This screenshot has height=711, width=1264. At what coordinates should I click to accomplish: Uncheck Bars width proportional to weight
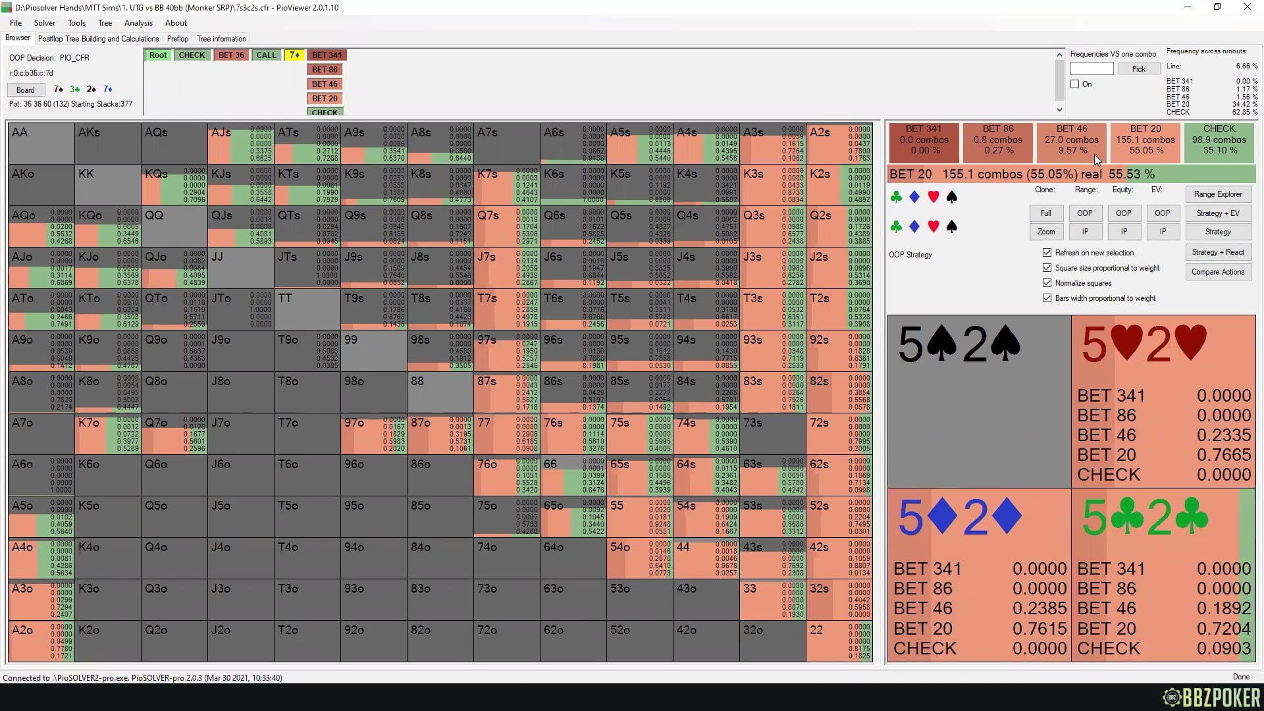click(1047, 298)
